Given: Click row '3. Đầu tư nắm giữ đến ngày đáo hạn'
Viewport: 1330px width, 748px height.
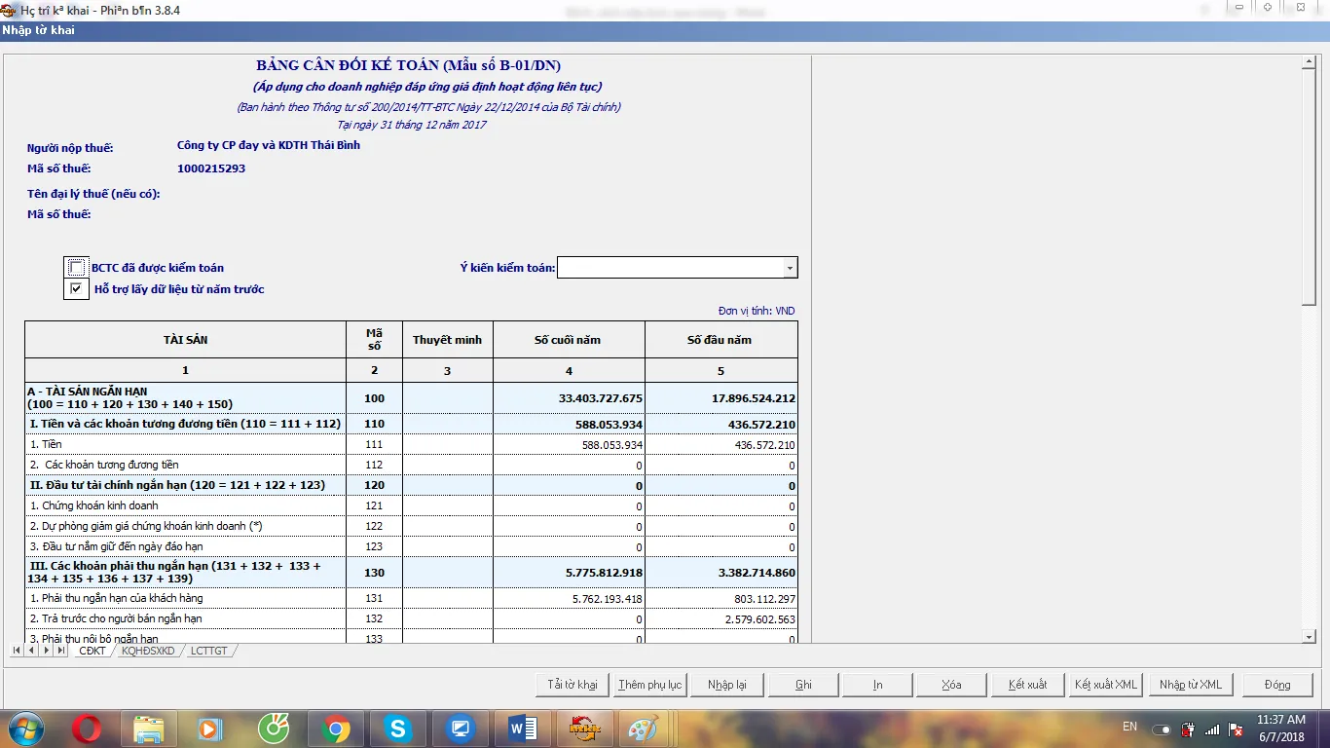Looking at the screenshot, I should point(185,546).
